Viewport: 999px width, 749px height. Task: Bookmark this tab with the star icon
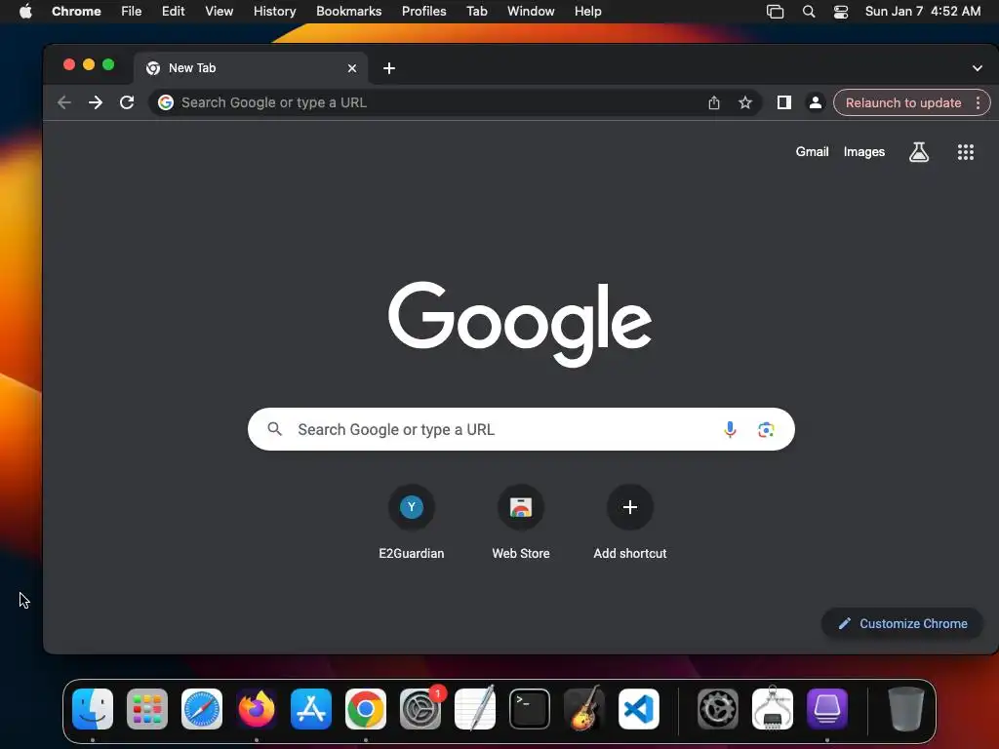pos(744,102)
